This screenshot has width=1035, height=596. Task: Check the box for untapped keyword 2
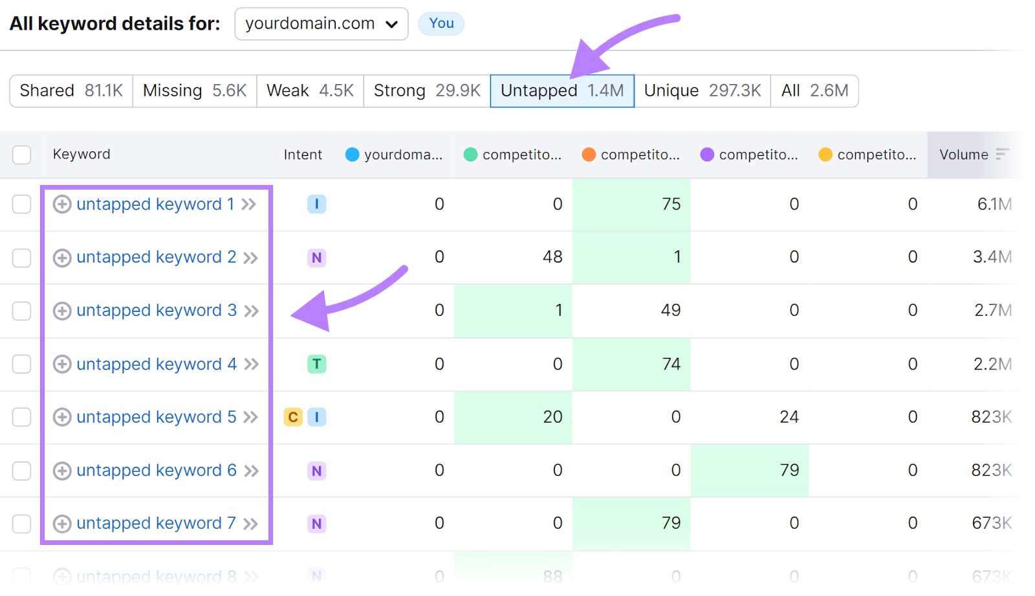coord(21,257)
